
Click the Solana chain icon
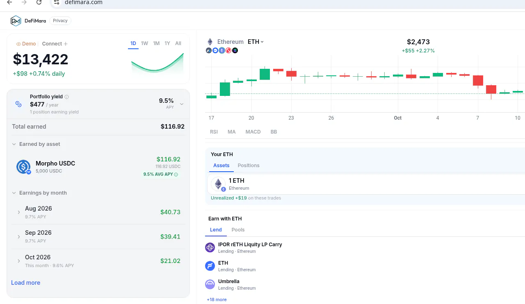[x=235, y=50]
